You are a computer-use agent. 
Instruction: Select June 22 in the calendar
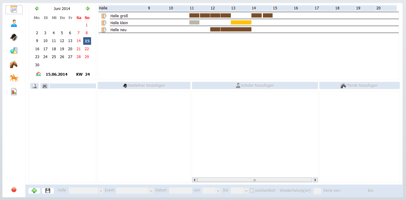tap(87, 49)
